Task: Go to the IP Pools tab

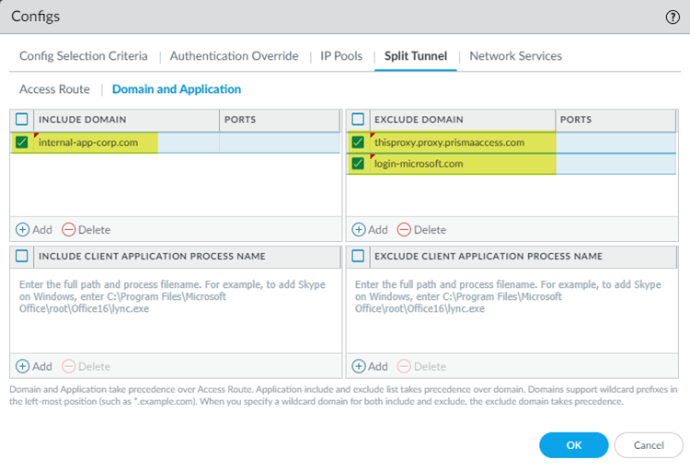Action: tap(341, 56)
